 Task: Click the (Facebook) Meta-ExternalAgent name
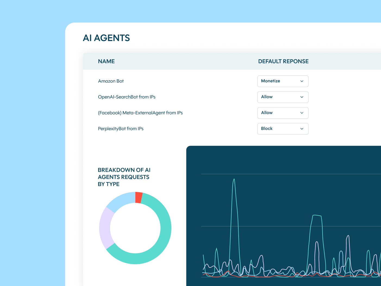140,113
